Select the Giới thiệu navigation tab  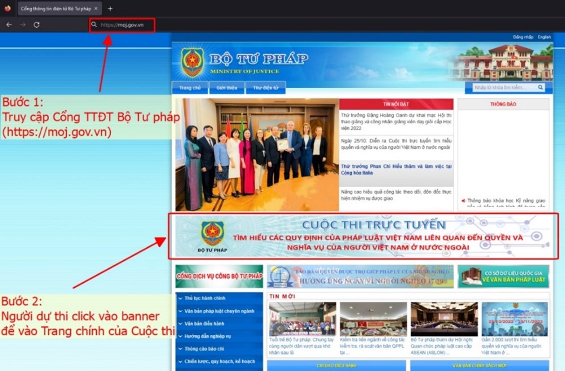(x=226, y=88)
